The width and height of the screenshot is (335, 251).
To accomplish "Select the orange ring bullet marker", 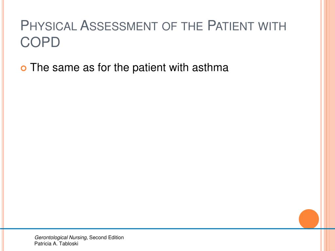I will [24, 68].
